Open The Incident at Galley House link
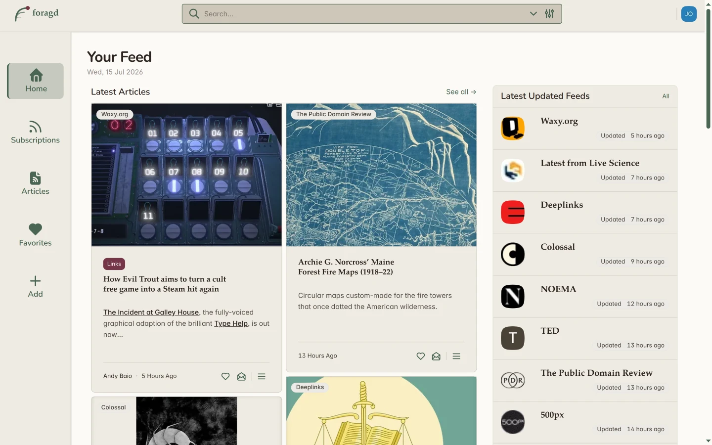This screenshot has width=712, height=445. coord(151,312)
